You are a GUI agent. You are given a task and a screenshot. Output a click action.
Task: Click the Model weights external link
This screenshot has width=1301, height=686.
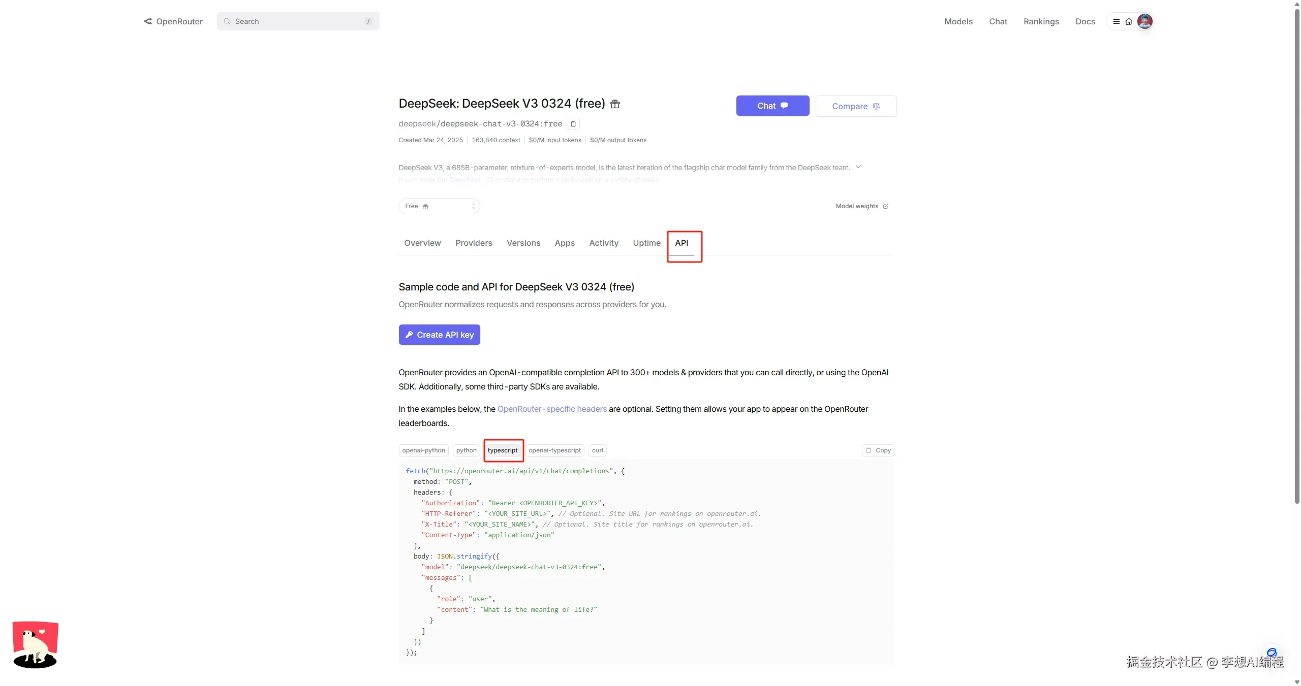pos(862,206)
